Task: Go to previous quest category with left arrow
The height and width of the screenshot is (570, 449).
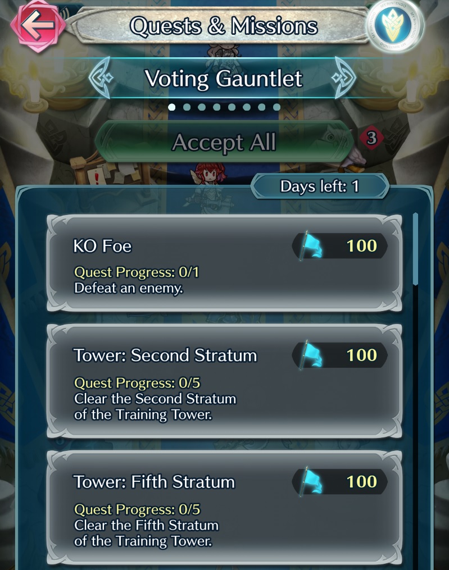Action: [x=101, y=77]
